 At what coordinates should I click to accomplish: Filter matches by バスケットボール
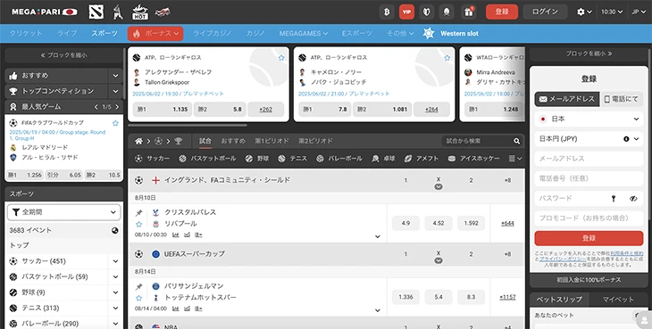pyautogui.click(x=207, y=159)
